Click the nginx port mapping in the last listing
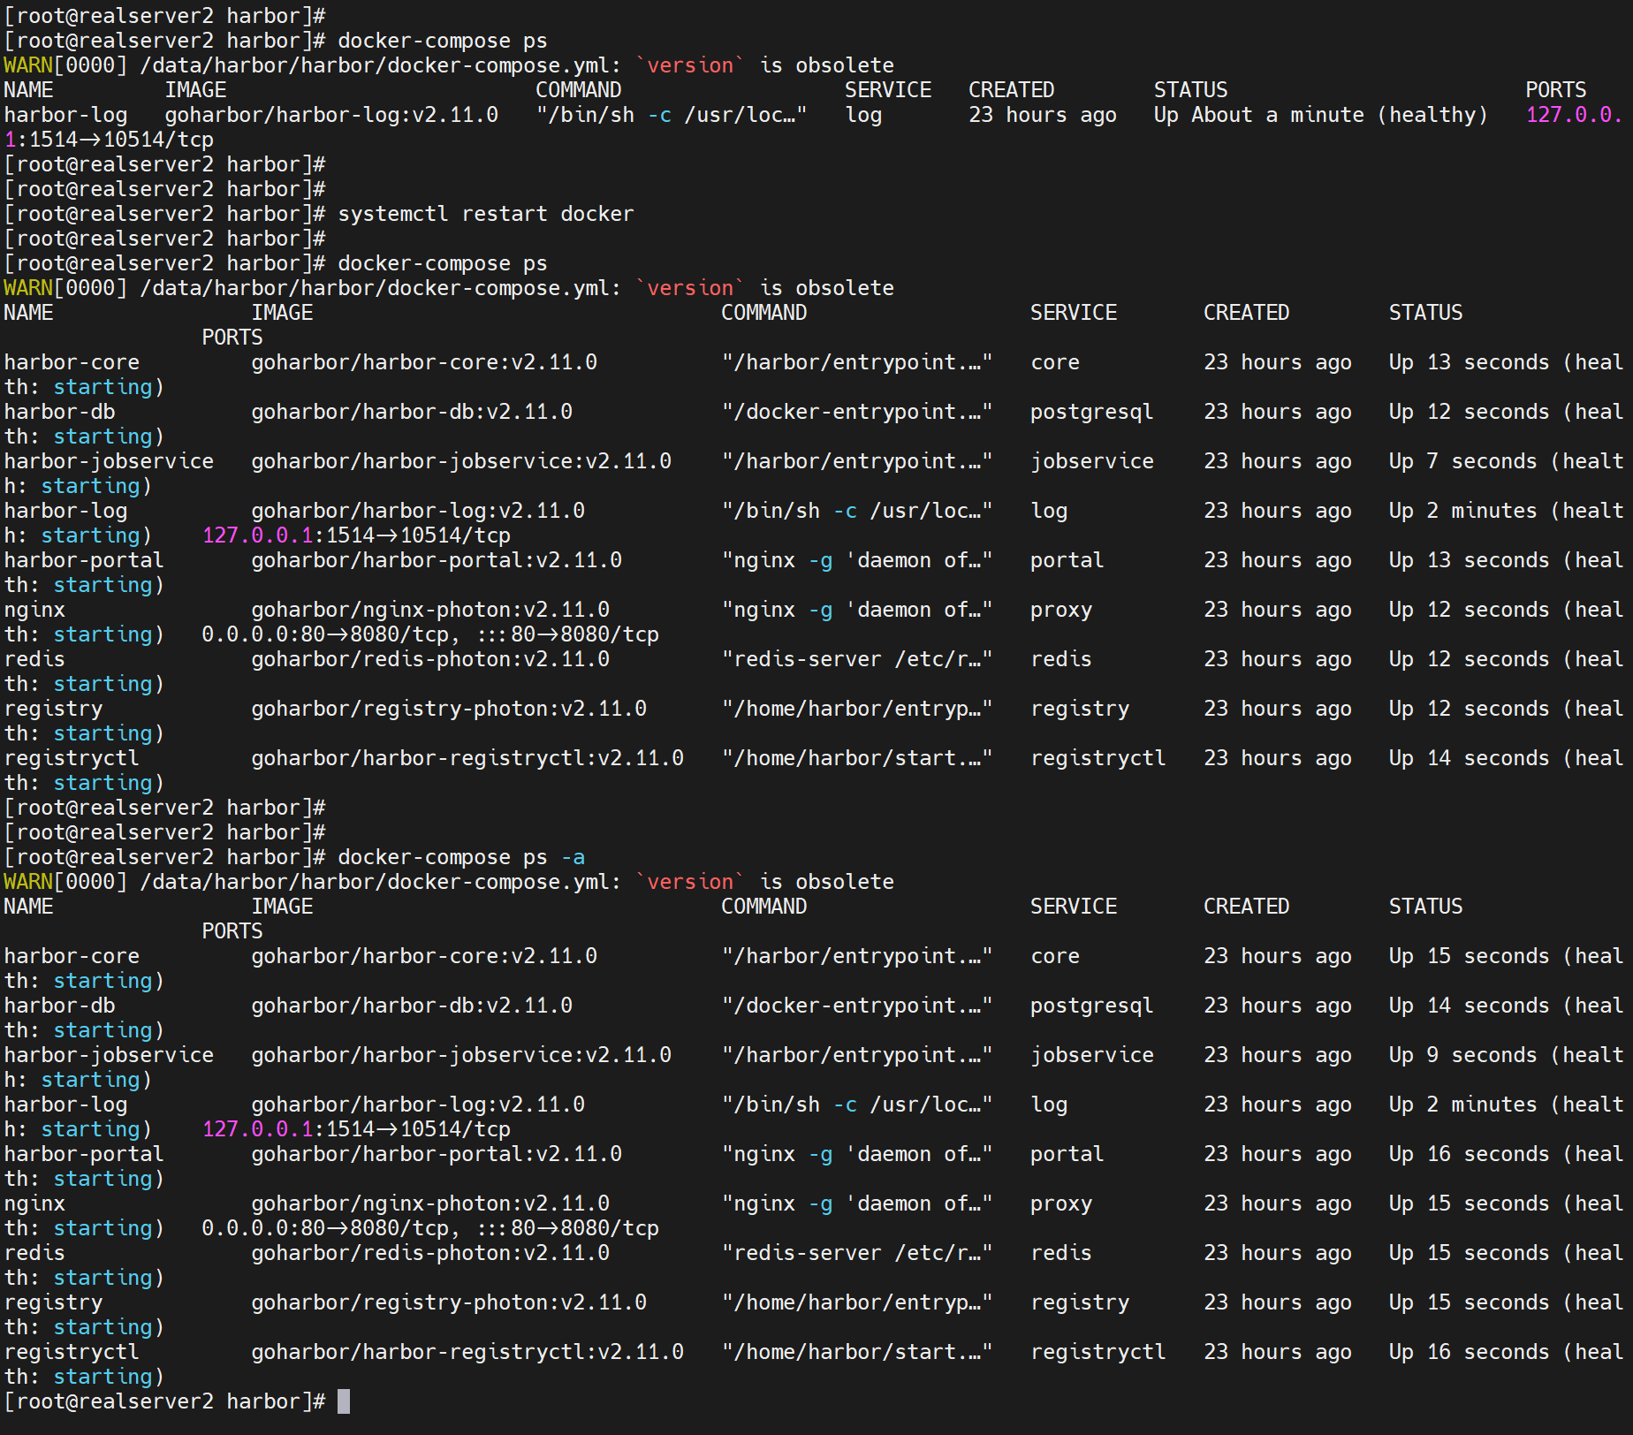This screenshot has height=1435, width=1633. click(x=429, y=1228)
